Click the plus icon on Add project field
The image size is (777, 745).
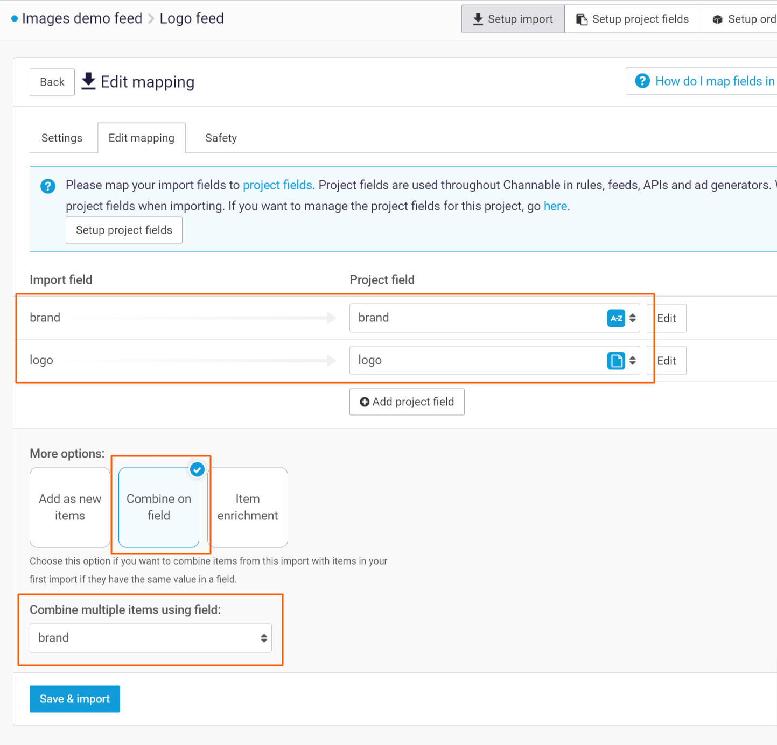click(365, 402)
